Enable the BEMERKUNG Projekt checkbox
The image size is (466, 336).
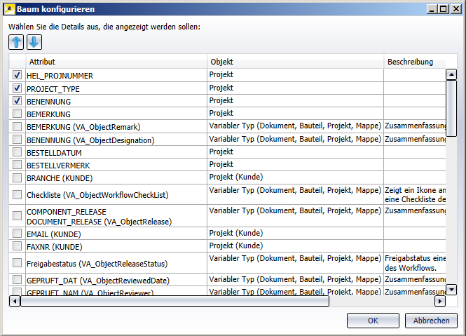click(x=17, y=114)
